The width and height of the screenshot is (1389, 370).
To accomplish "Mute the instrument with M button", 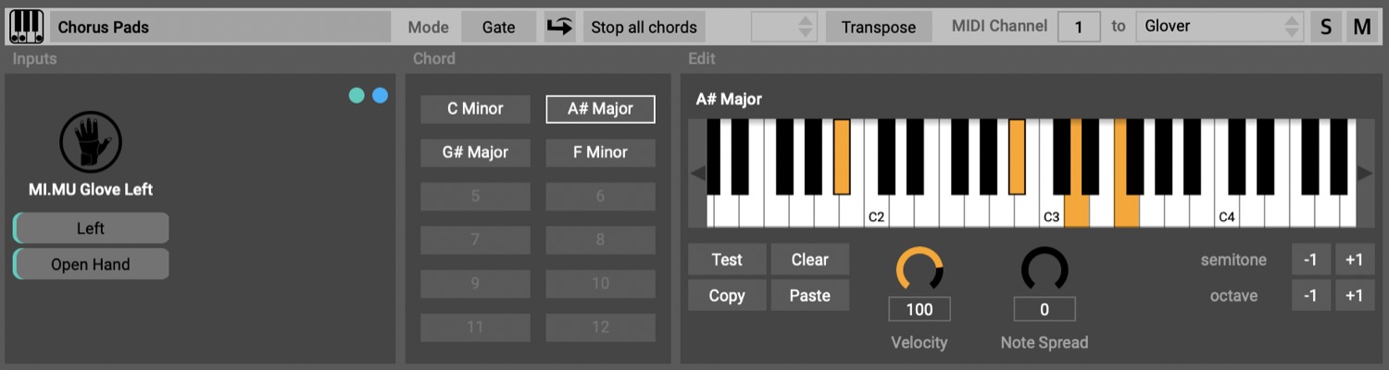I will point(1362,27).
